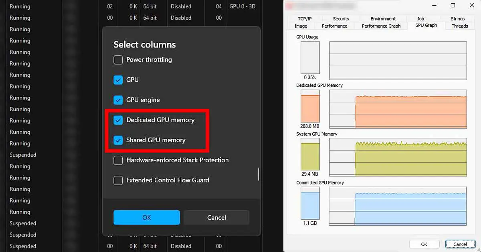Open the Job tab

(420, 18)
